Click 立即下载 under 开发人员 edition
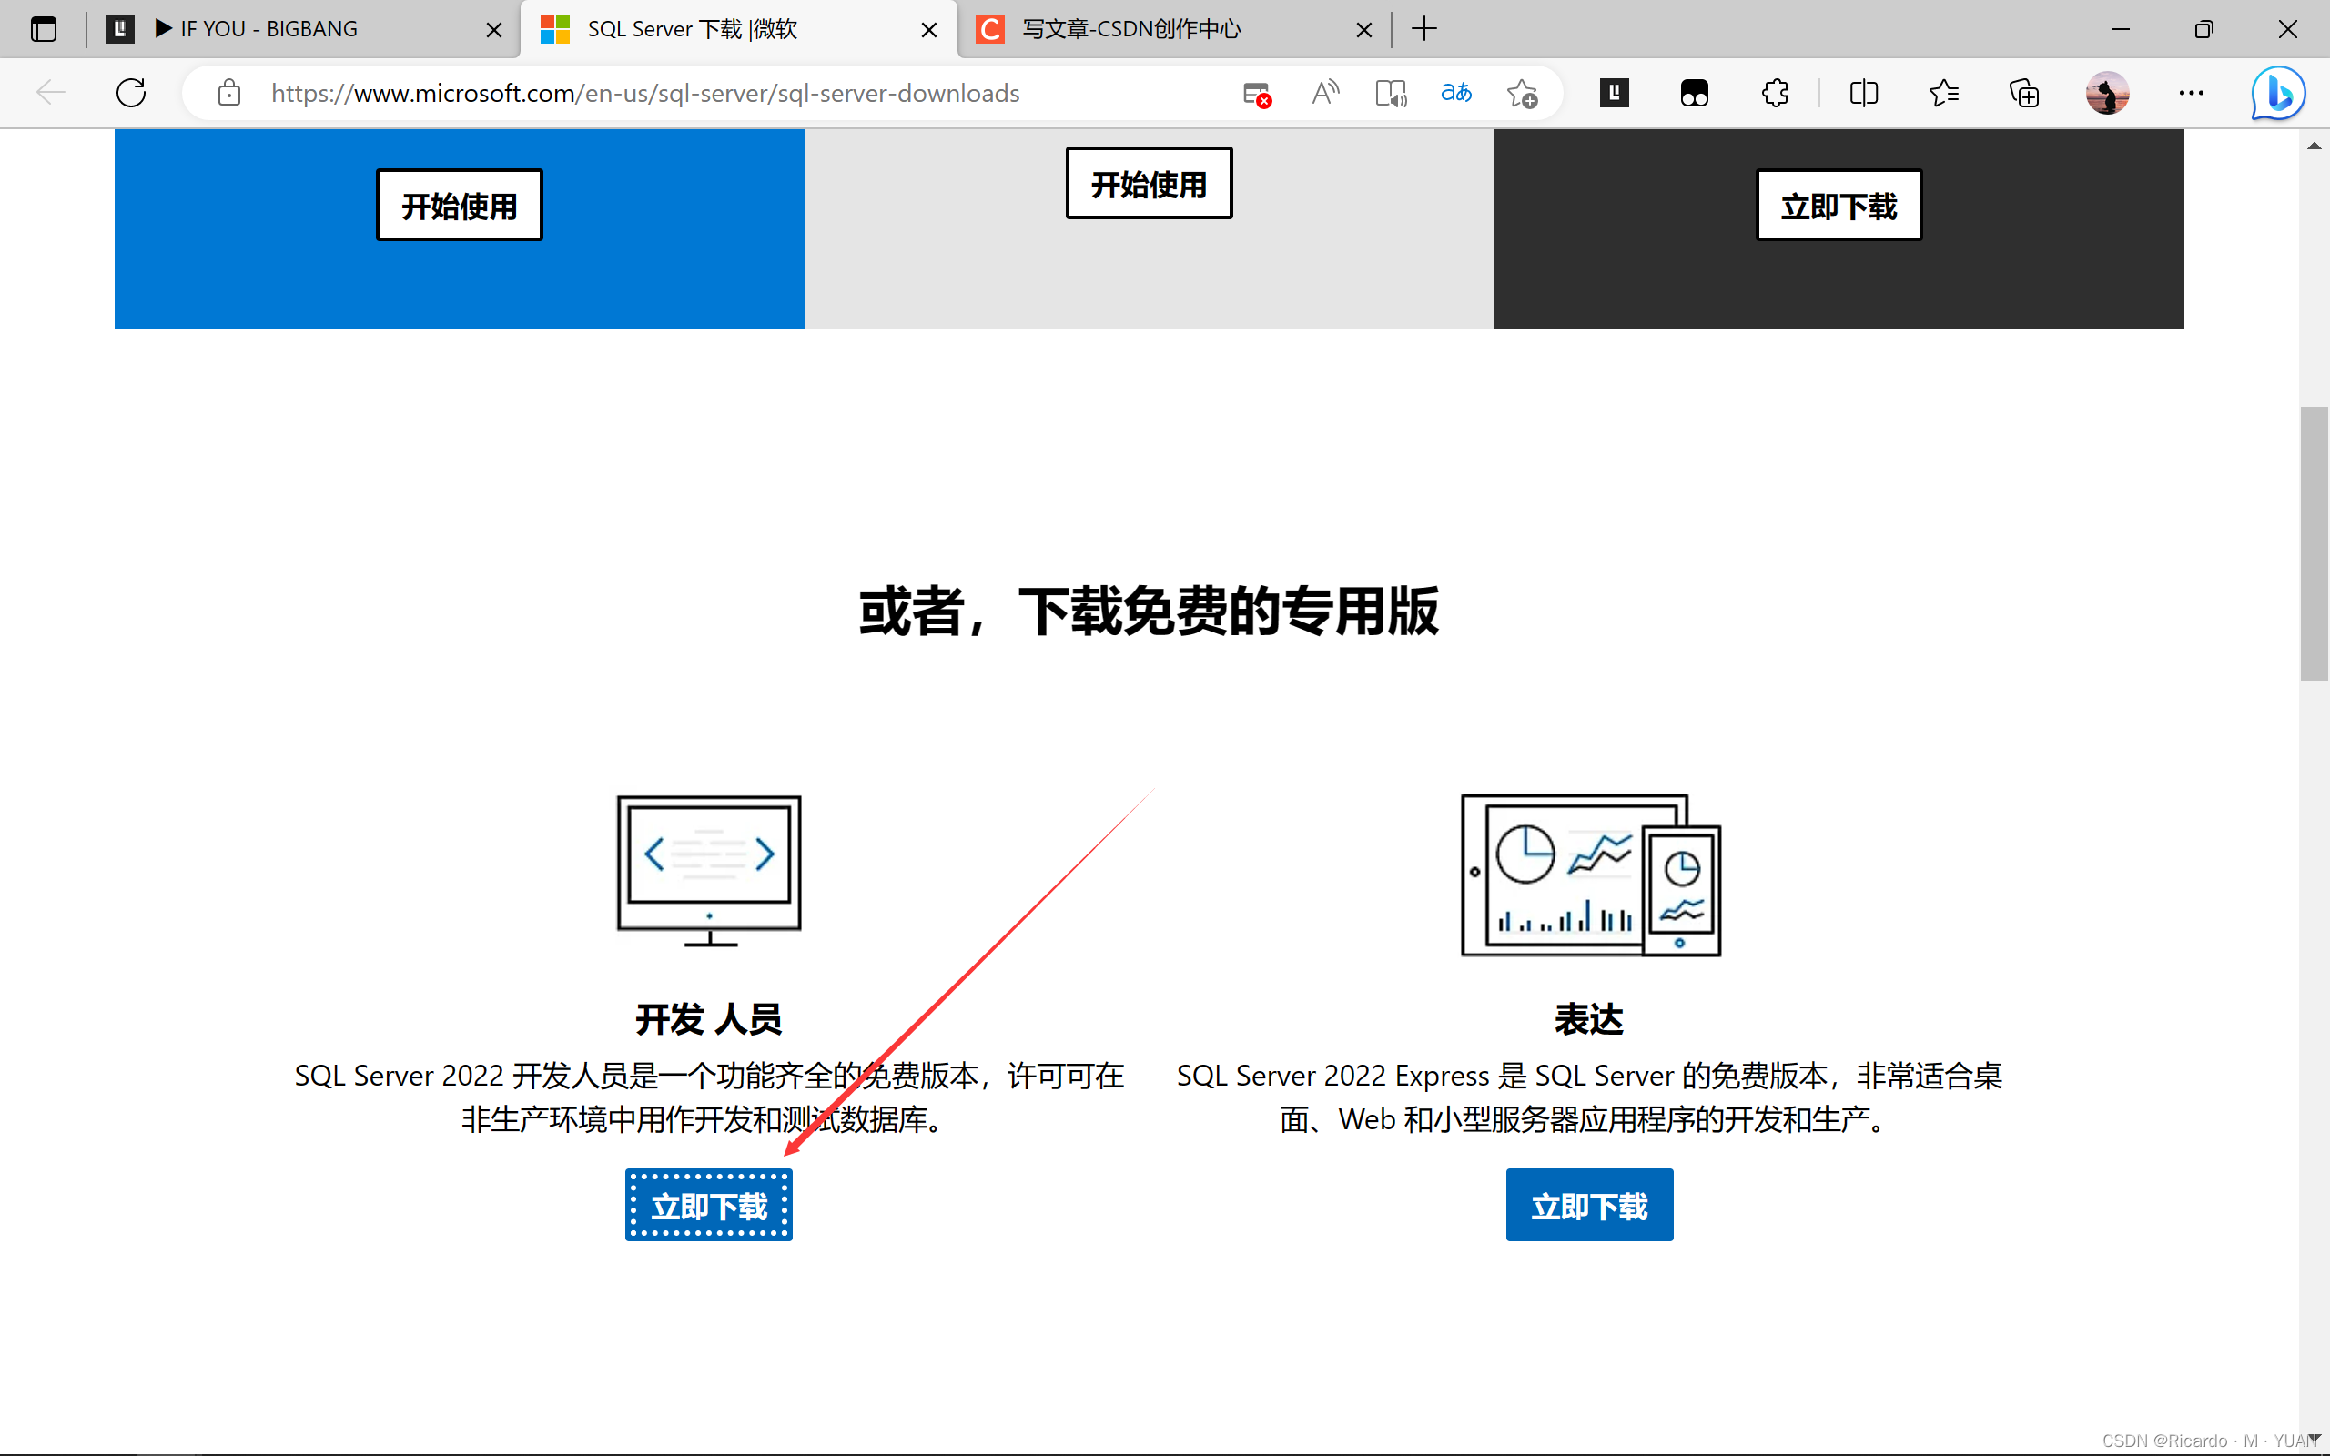Screen dimensions: 2330x1456 (708, 1204)
